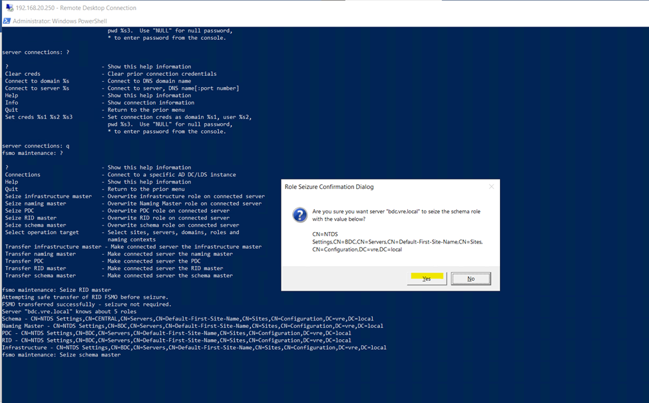Click Yes to confirm schema role seizure
Image resolution: width=649 pixels, height=403 pixels.
(427, 279)
